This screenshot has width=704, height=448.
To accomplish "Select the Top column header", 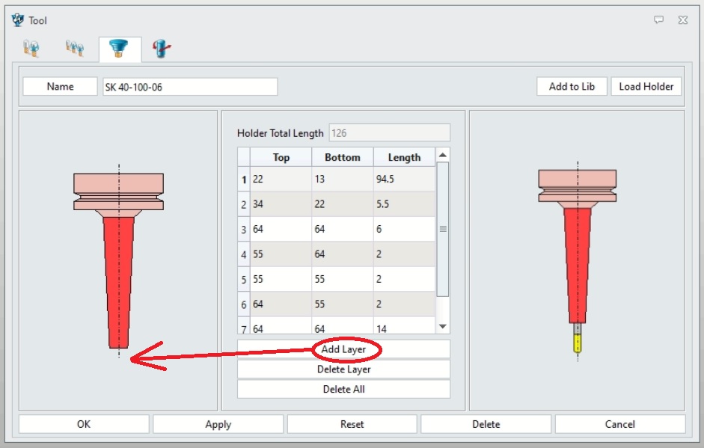I will pos(281,157).
